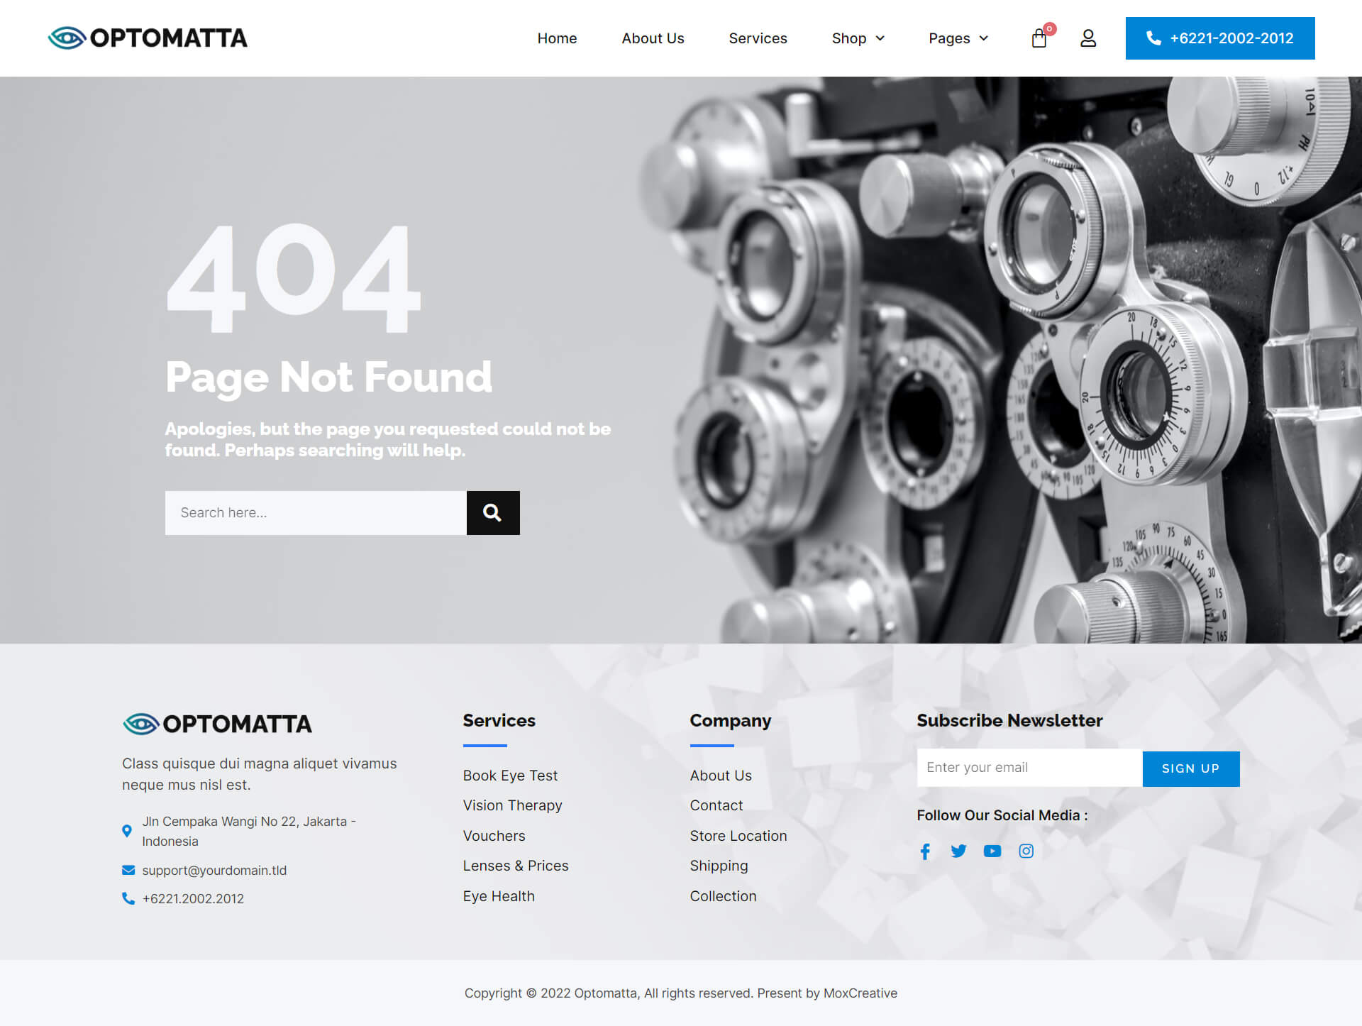Open the YouTube social icon
The width and height of the screenshot is (1362, 1026).
pos(992,851)
